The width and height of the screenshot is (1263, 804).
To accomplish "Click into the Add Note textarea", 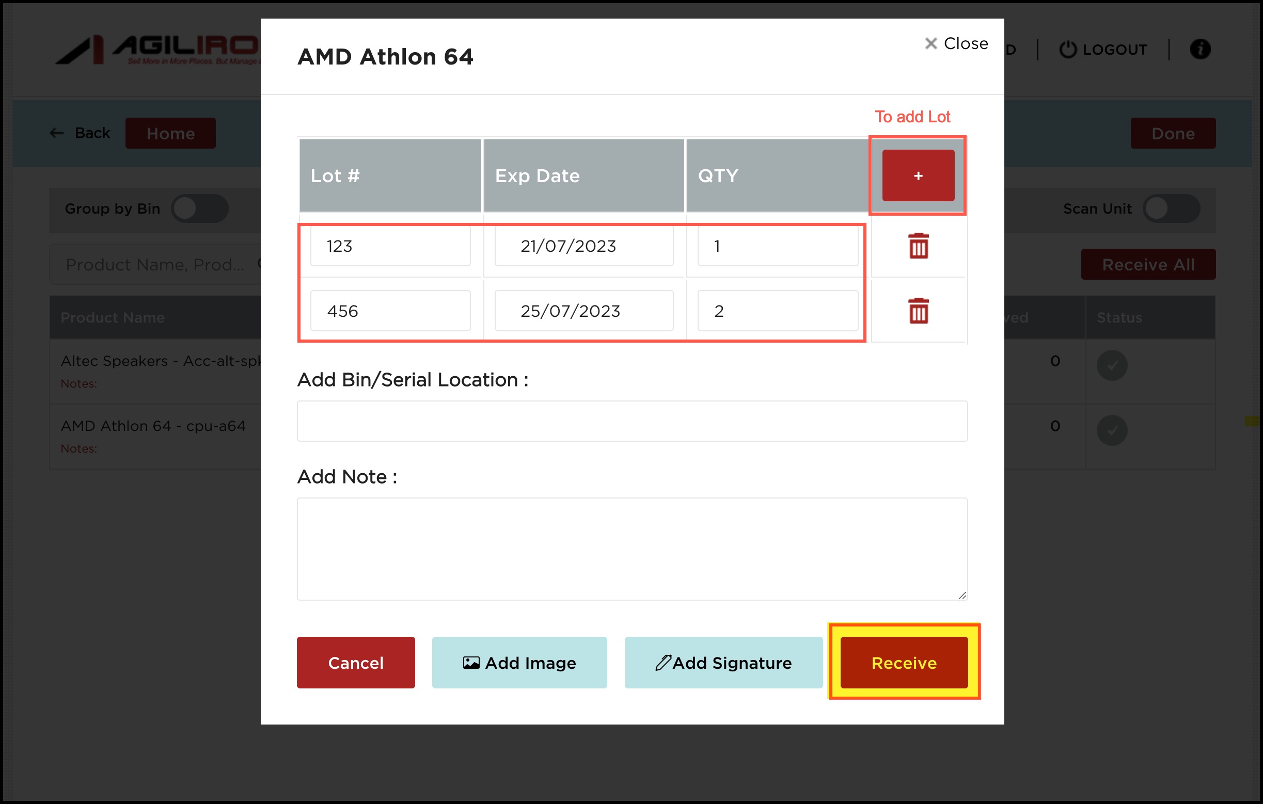I will 631,548.
